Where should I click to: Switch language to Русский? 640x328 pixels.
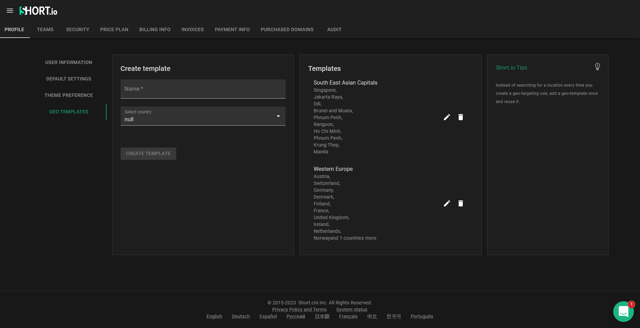(x=296, y=316)
